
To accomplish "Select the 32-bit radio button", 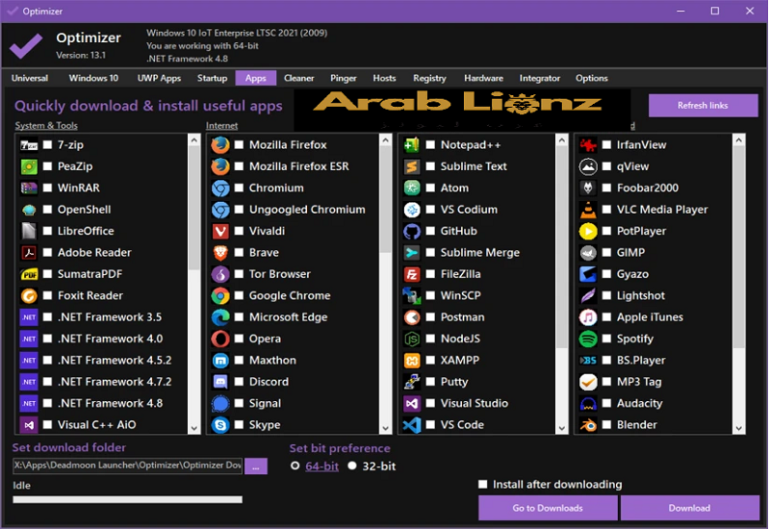I will point(351,466).
